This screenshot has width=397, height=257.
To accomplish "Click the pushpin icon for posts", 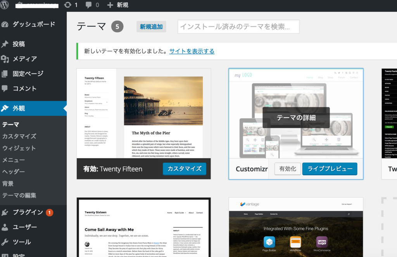I will click(5, 44).
